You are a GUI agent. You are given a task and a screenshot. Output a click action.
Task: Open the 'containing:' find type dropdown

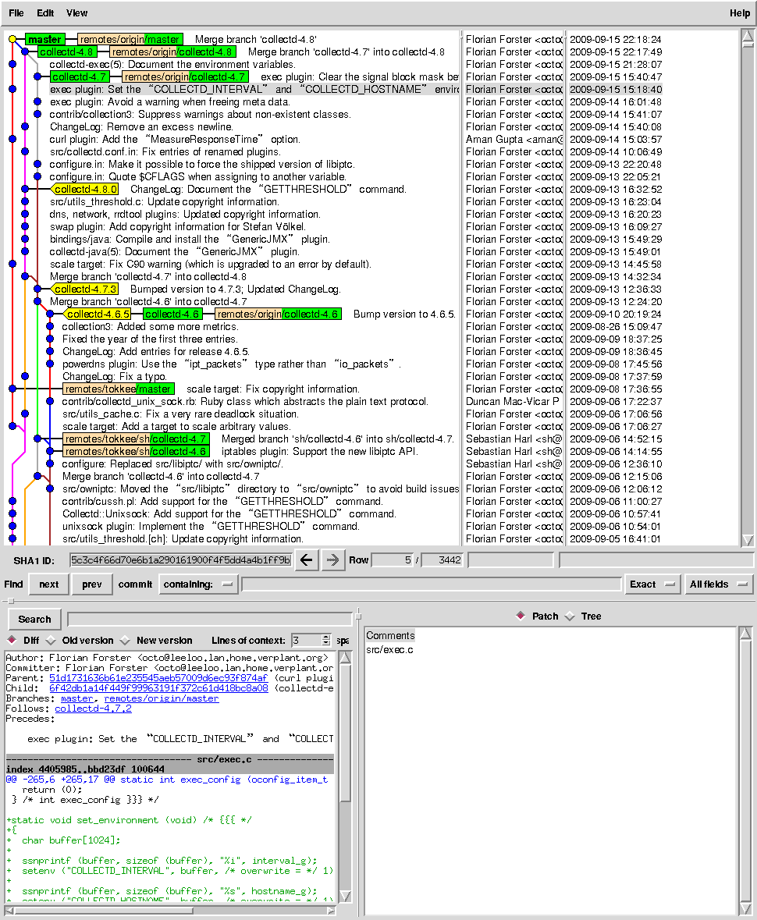198,584
